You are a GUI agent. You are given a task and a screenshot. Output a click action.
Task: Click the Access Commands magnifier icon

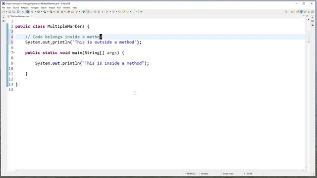[x=286, y=12]
